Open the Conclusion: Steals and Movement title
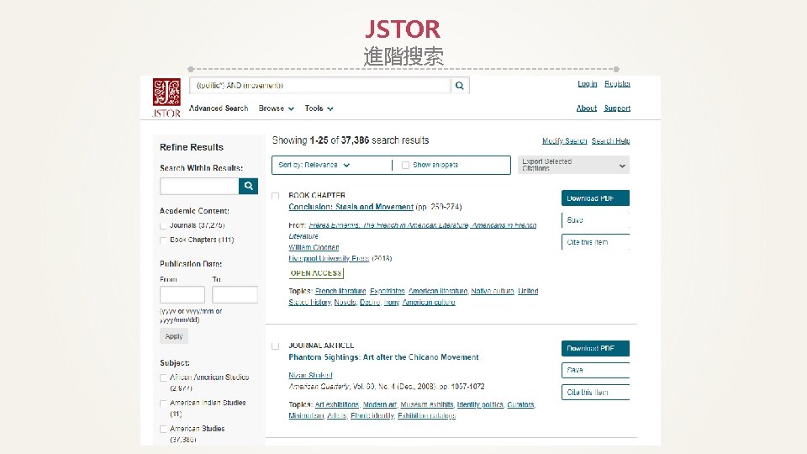 pyautogui.click(x=351, y=207)
